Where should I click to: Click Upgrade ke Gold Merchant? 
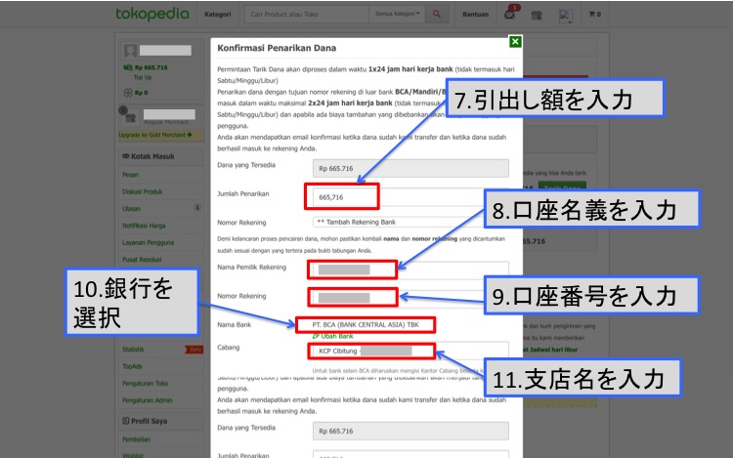pos(155,135)
